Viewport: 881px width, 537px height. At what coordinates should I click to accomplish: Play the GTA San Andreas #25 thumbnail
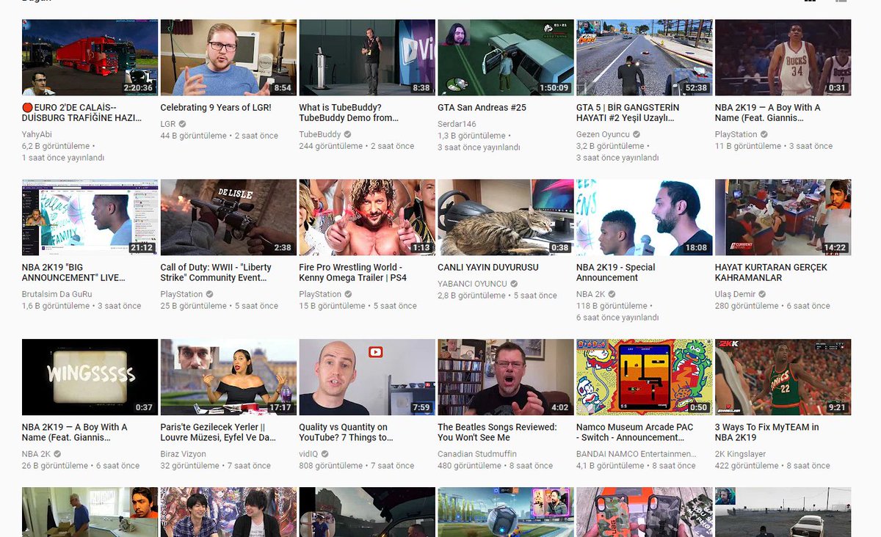pyautogui.click(x=505, y=57)
